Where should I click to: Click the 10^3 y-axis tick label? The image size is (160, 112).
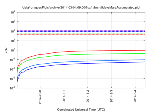(x=13, y=21)
